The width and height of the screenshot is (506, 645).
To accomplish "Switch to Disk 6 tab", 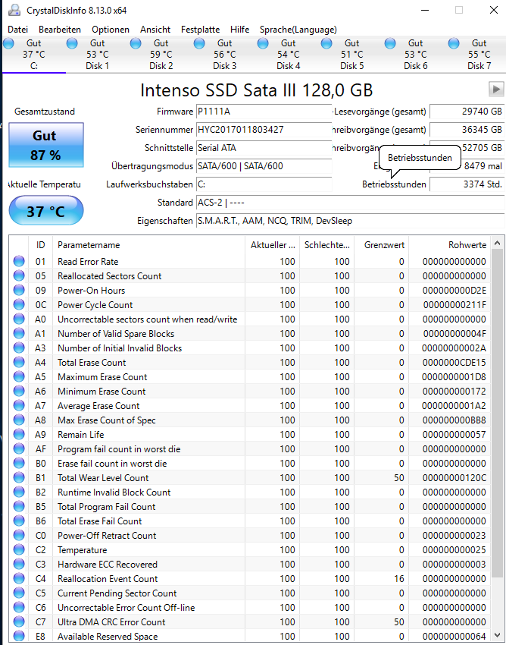I will (x=416, y=55).
